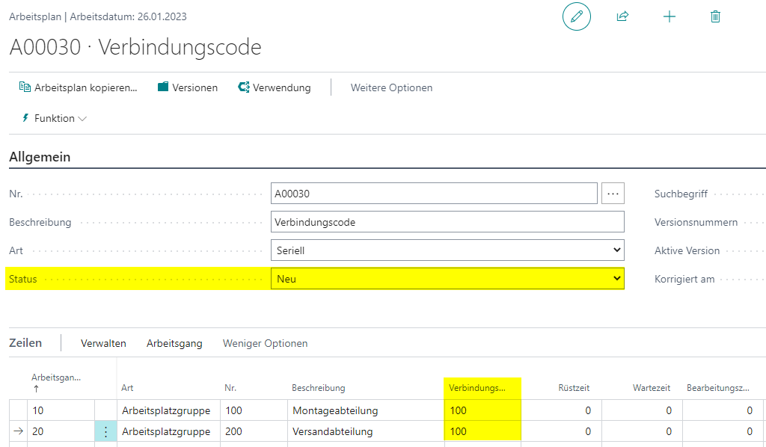This screenshot has height=447, width=766.
Task: Open the Status dropdown showing Neu
Action: [x=447, y=279]
